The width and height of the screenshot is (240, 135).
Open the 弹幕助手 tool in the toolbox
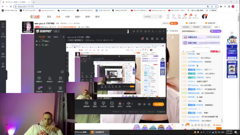click(39, 79)
